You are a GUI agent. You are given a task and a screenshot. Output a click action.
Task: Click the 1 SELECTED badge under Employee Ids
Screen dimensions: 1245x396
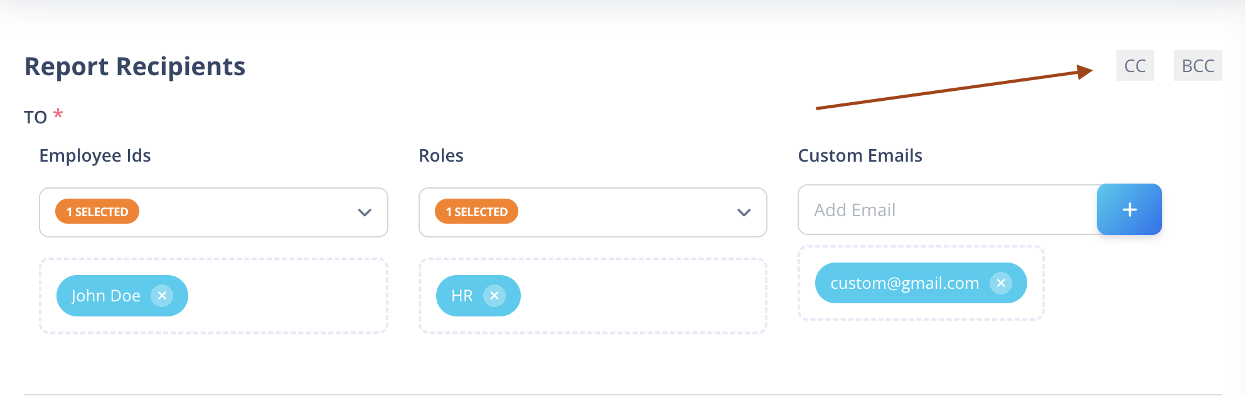[x=97, y=212]
